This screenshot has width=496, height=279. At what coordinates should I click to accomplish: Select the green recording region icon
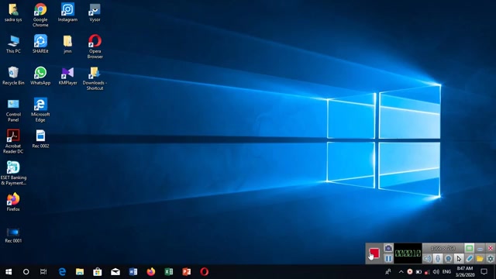[469, 248]
